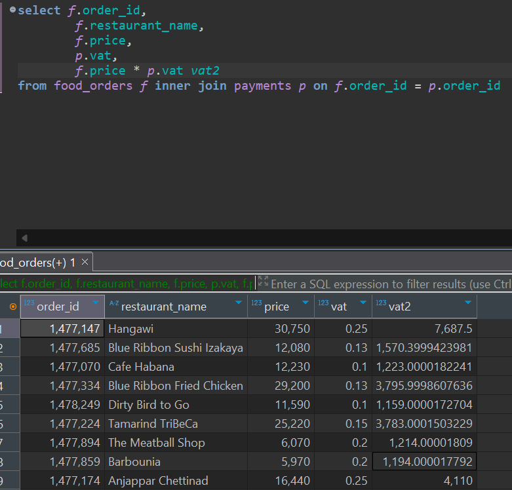Click the order_id column header
The image size is (512, 490).
pyautogui.click(x=62, y=307)
